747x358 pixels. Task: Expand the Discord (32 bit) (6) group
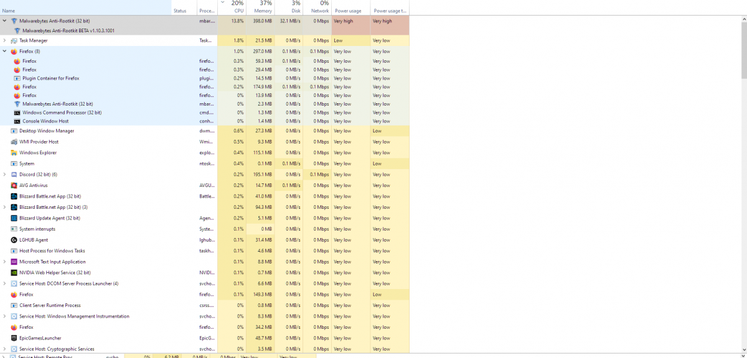(x=5, y=175)
